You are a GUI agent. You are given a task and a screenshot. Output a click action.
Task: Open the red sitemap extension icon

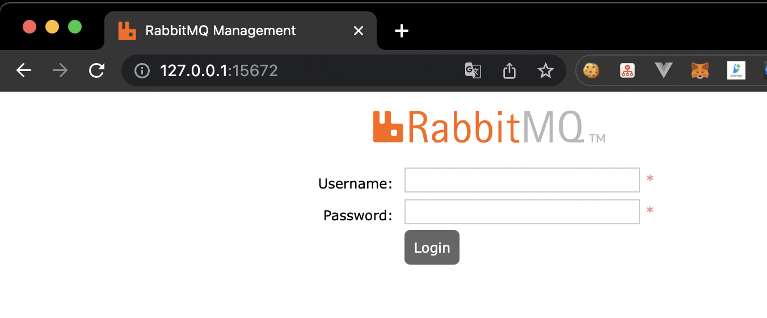coord(627,70)
